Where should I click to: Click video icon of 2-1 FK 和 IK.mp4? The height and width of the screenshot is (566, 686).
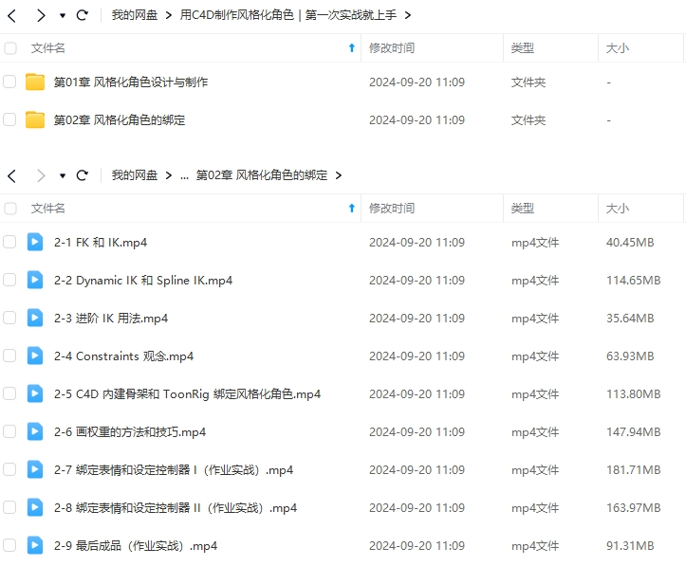coord(35,242)
